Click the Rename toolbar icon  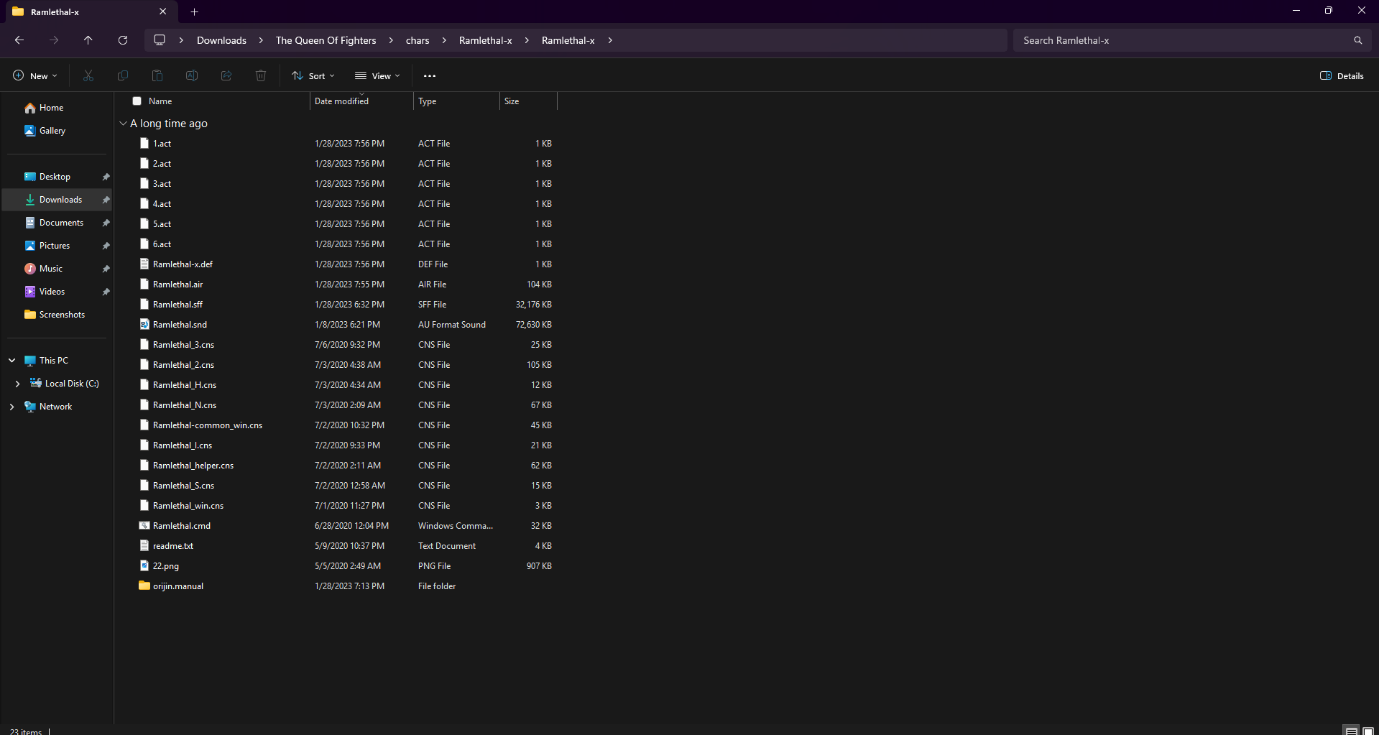point(192,75)
